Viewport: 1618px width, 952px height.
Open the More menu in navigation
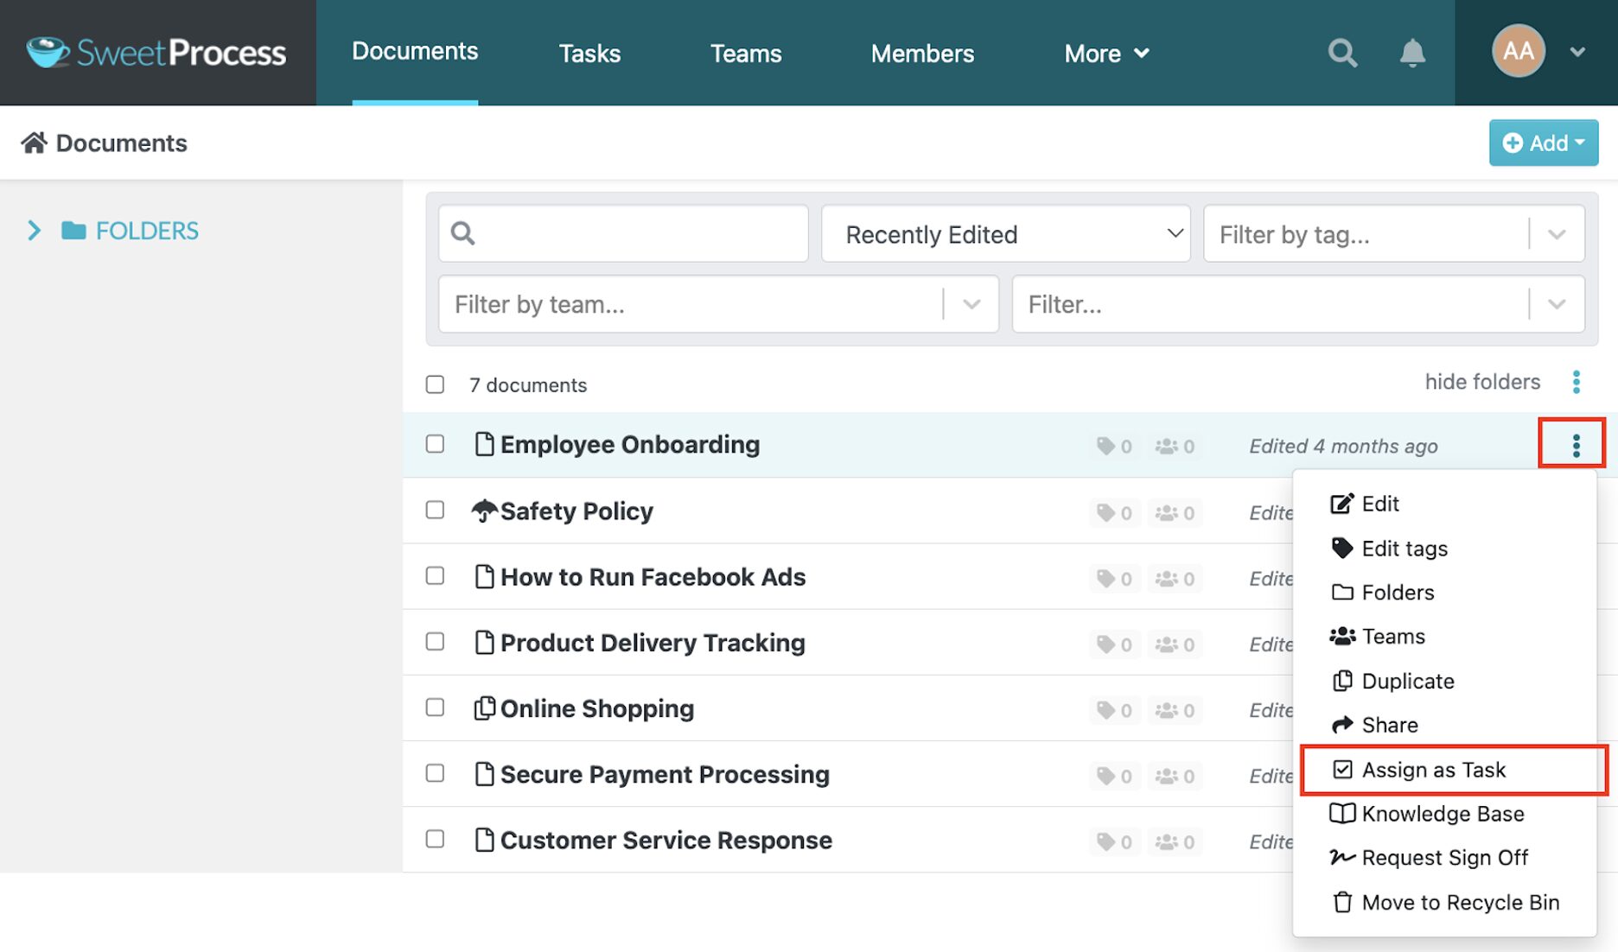[x=1106, y=54]
